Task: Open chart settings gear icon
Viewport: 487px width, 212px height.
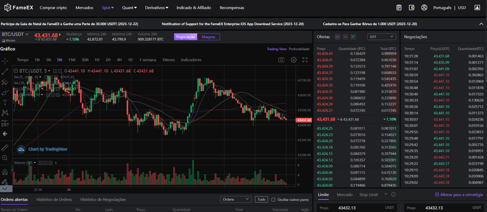Action: (x=293, y=60)
